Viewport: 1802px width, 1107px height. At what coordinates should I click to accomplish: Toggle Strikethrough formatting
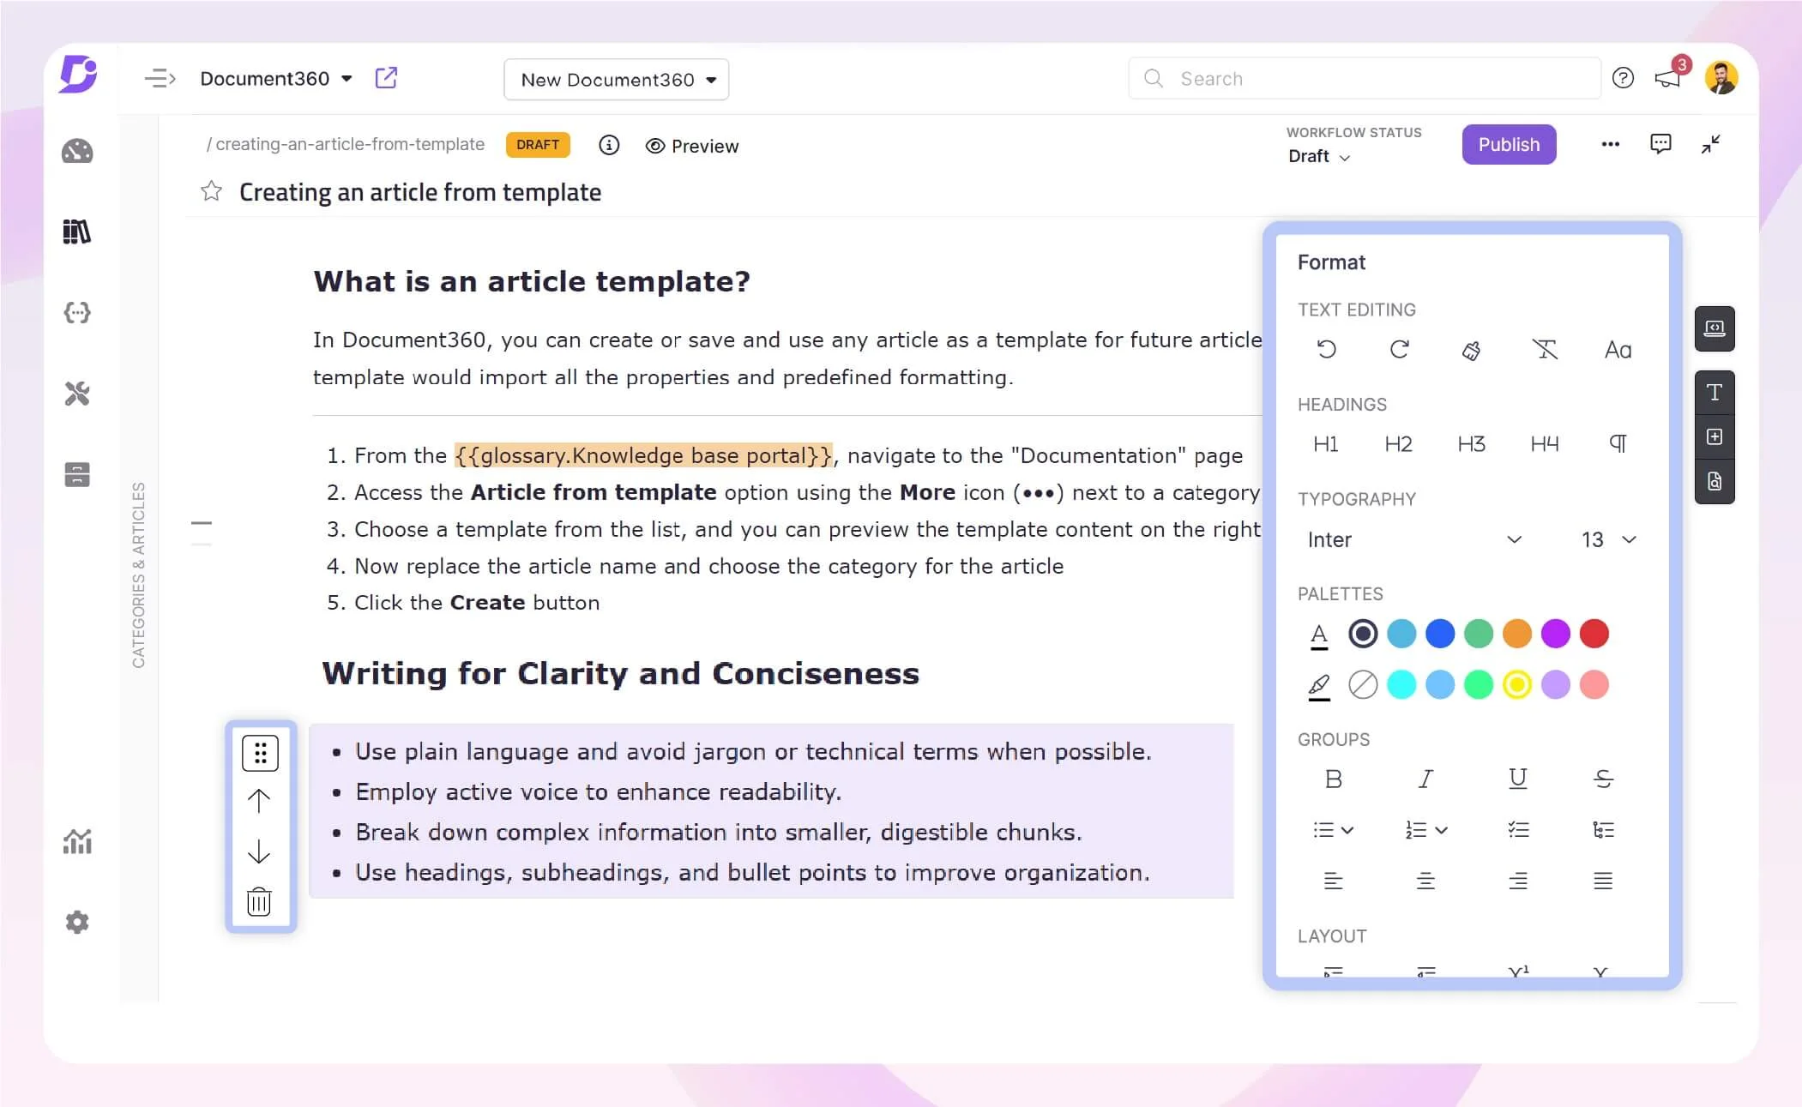click(1603, 779)
